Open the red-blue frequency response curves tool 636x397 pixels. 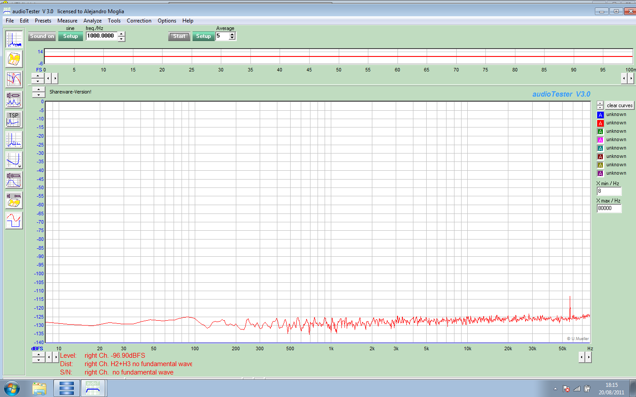pyautogui.click(x=14, y=79)
